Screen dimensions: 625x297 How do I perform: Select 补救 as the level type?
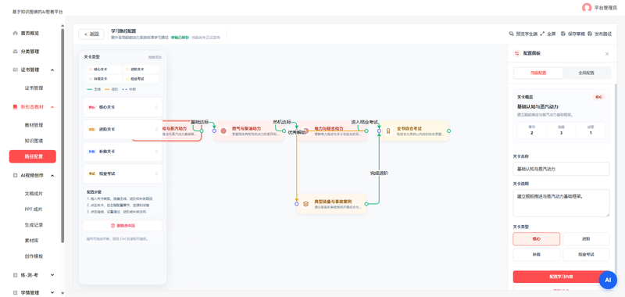point(537,254)
